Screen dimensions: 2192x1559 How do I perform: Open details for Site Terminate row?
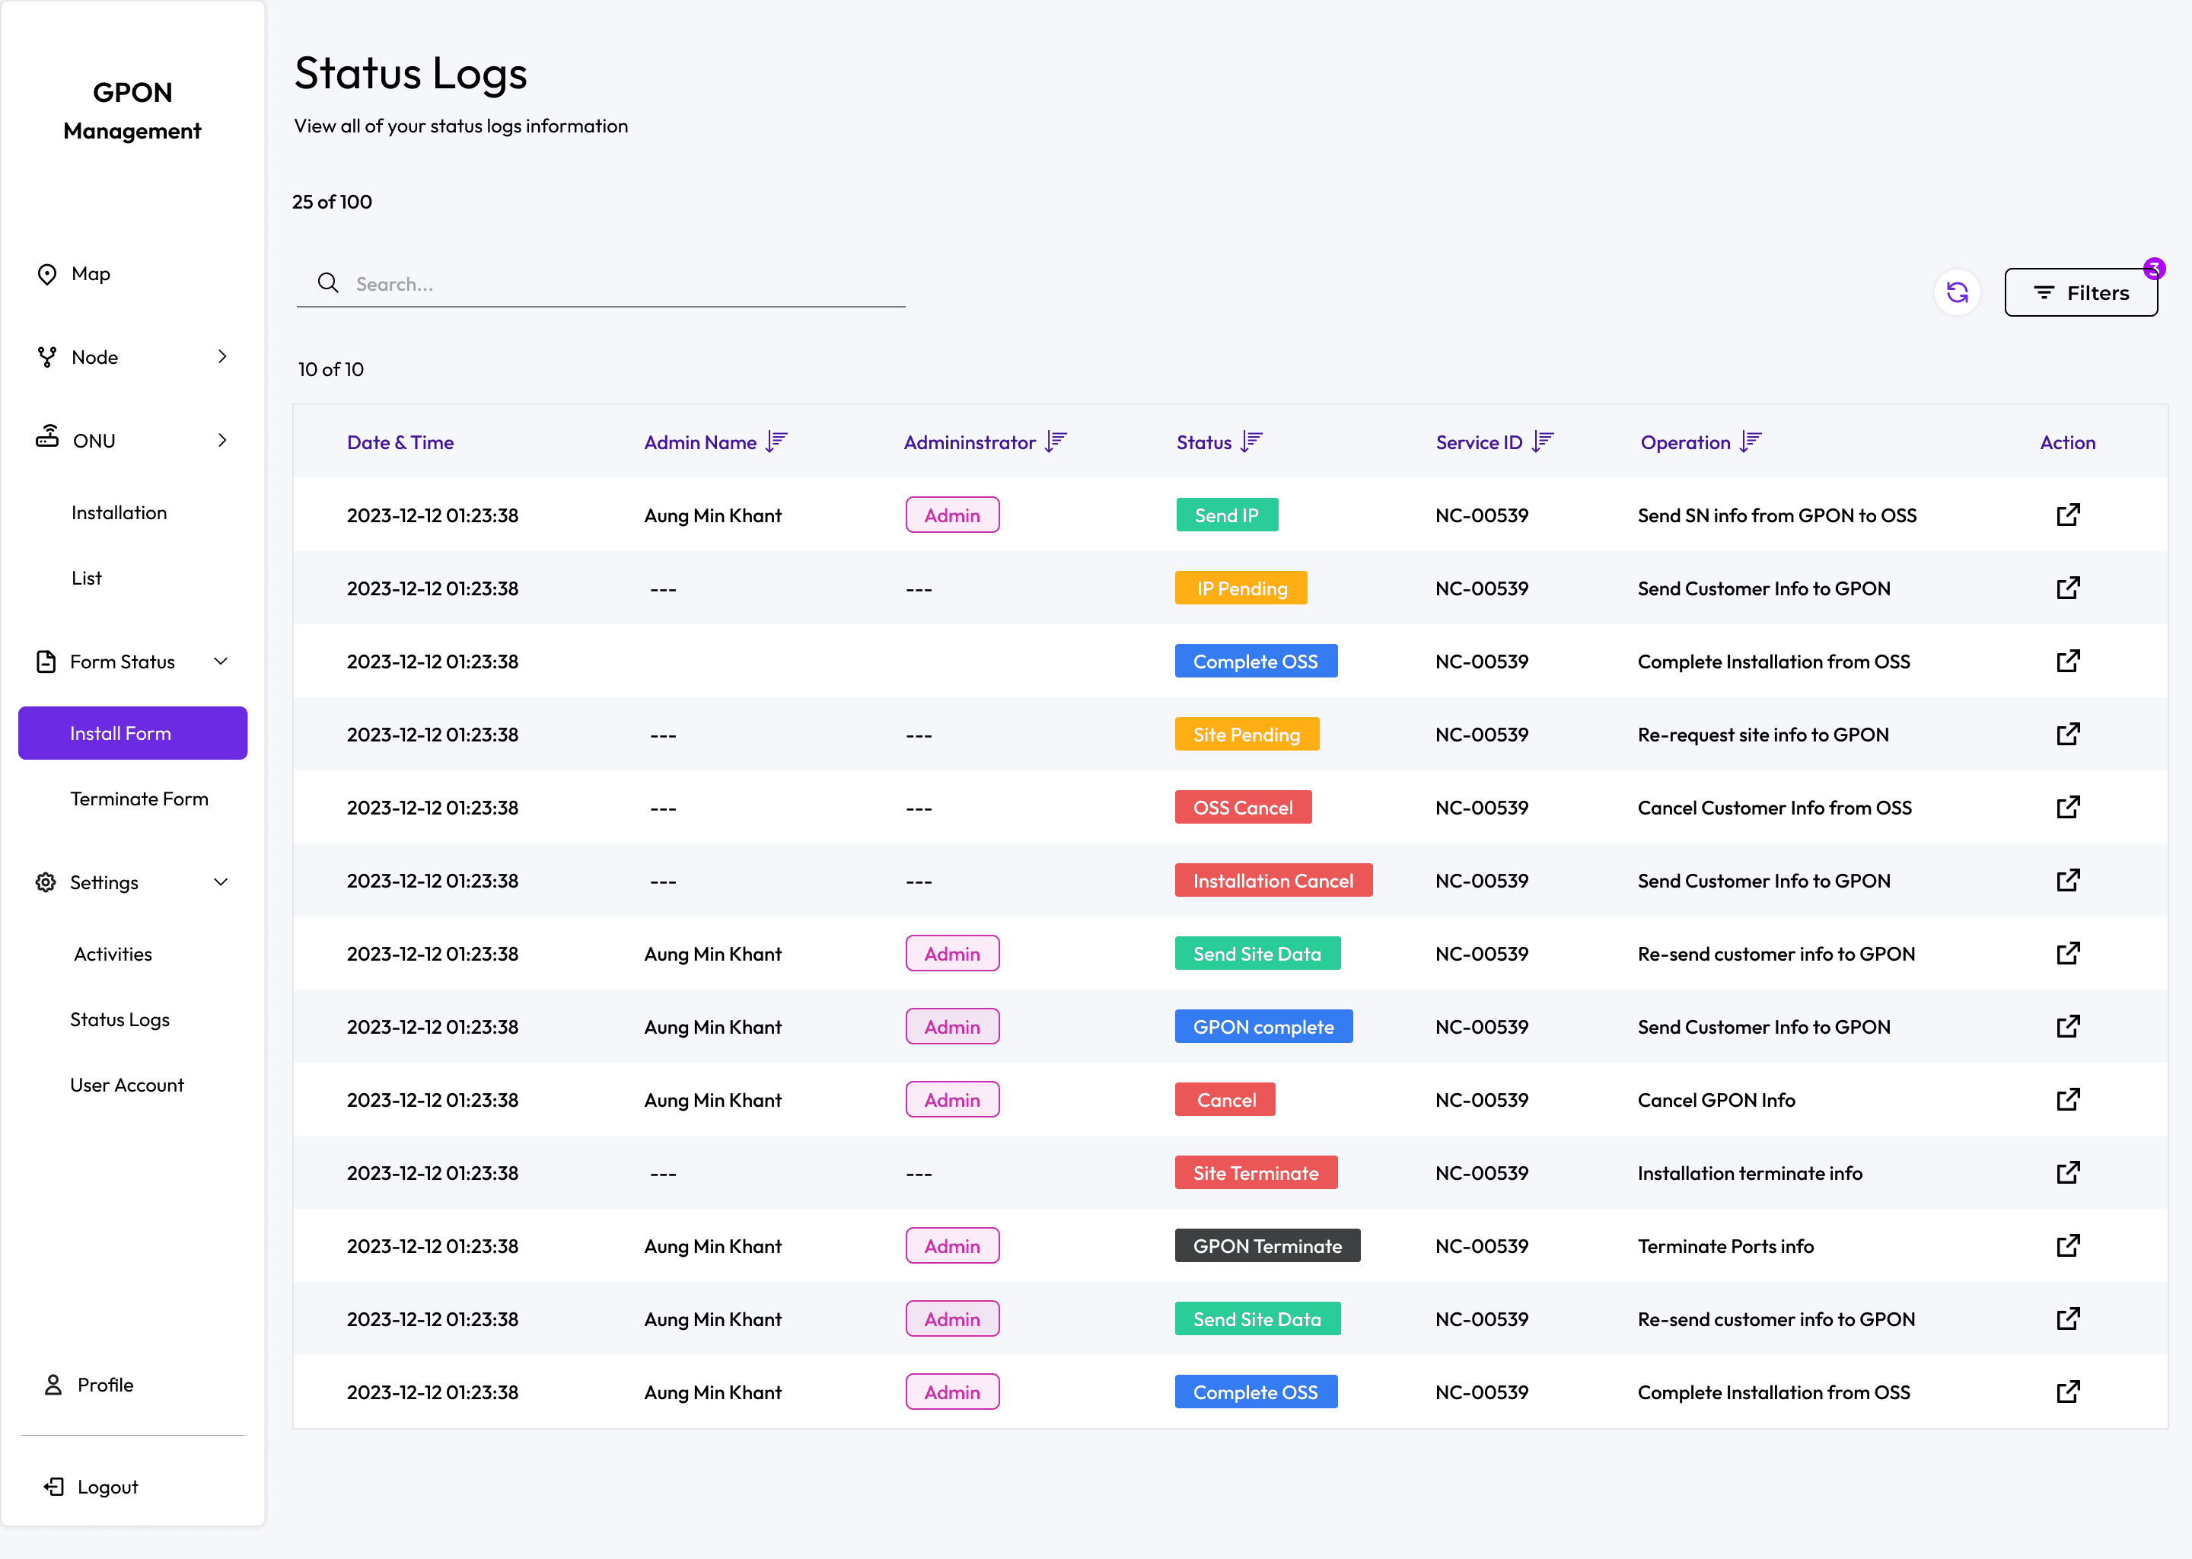point(2067,1172)
